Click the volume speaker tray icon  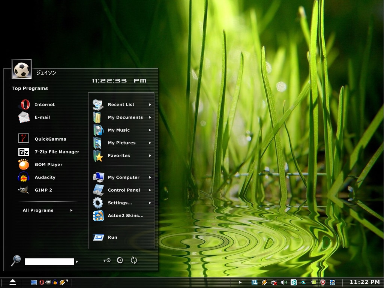pyautogui.click(x=284, y=282)
